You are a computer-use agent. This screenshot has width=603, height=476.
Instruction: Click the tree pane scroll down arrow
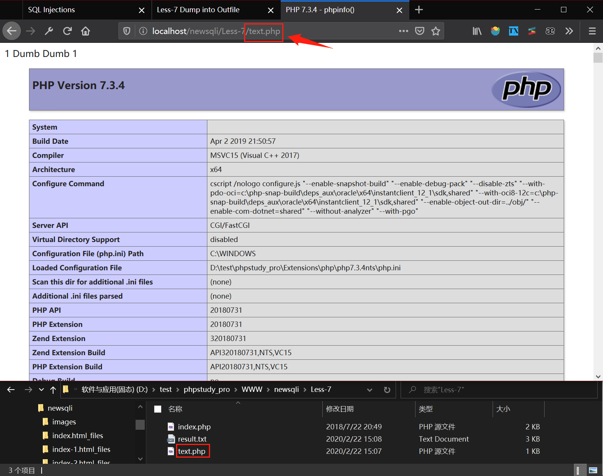140,459
